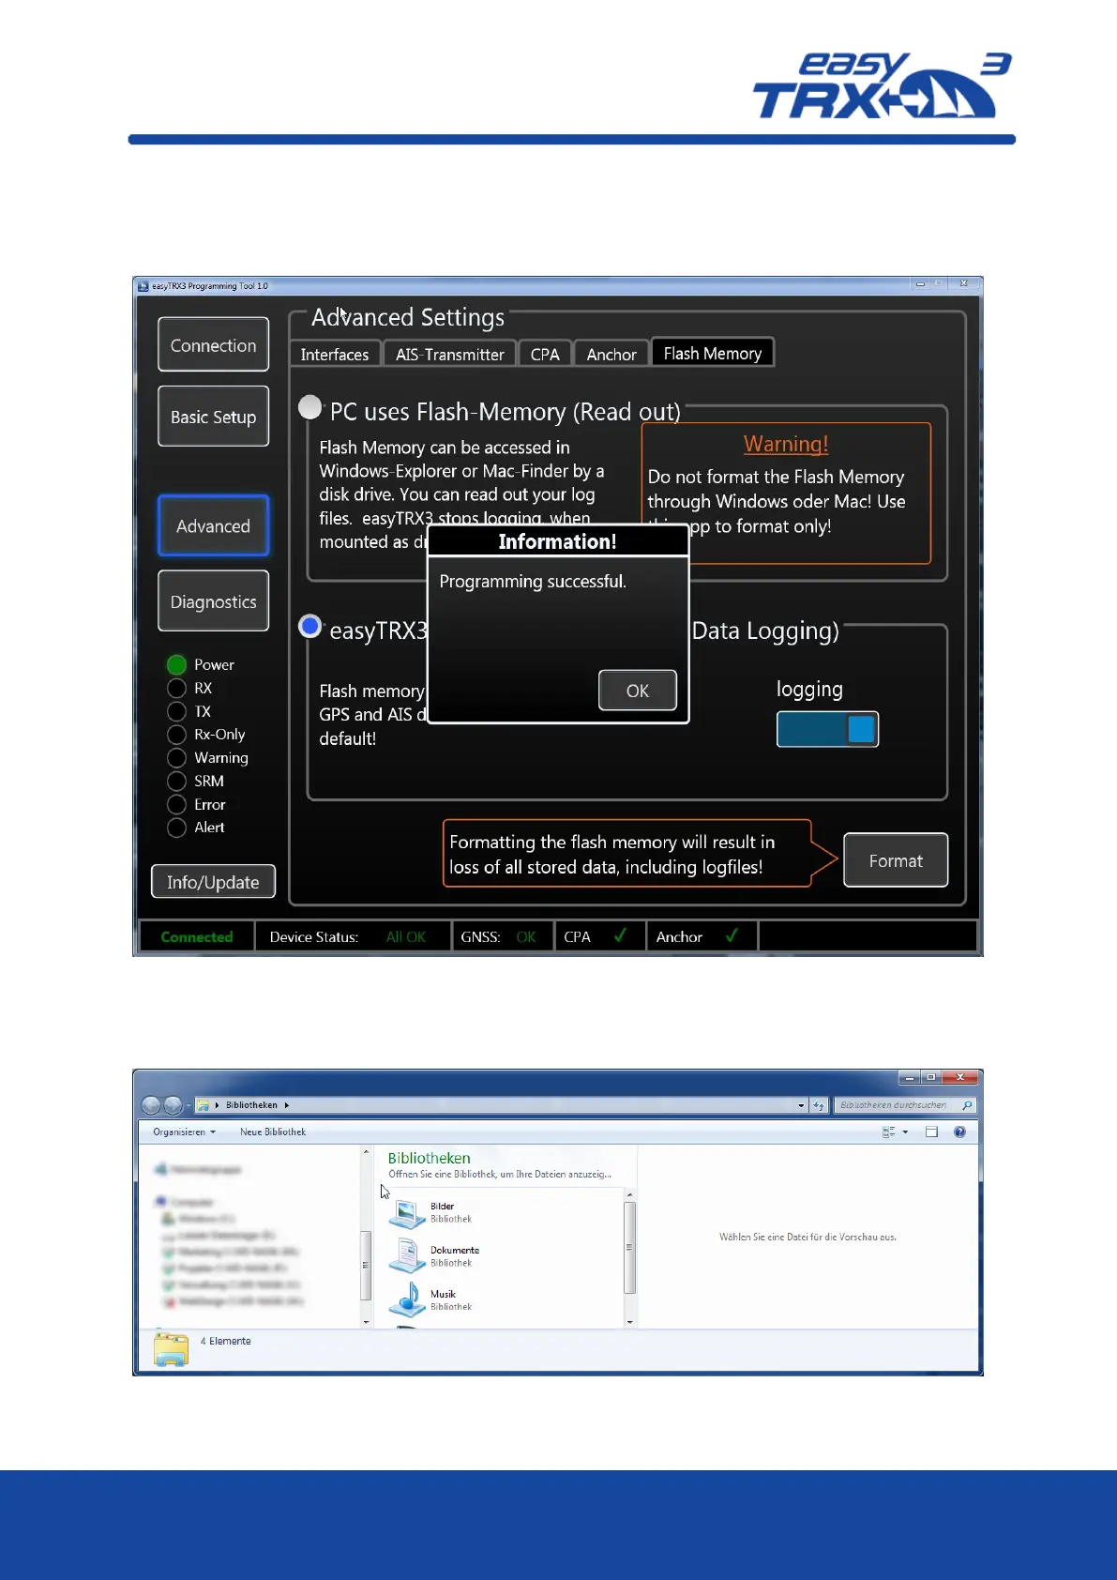Switch to the CPA tab
1117x1580 pixels.
(x=545, y=354)
